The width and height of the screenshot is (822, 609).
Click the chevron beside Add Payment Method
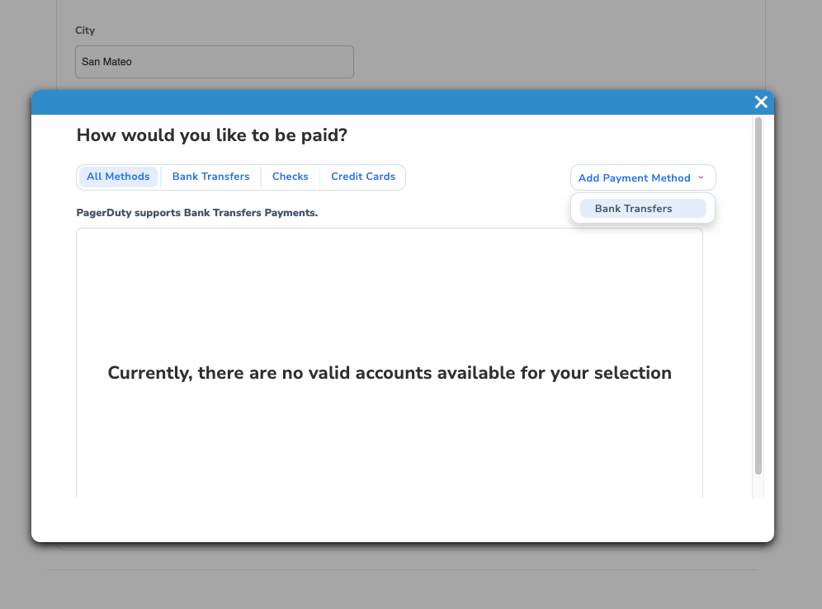701,177
